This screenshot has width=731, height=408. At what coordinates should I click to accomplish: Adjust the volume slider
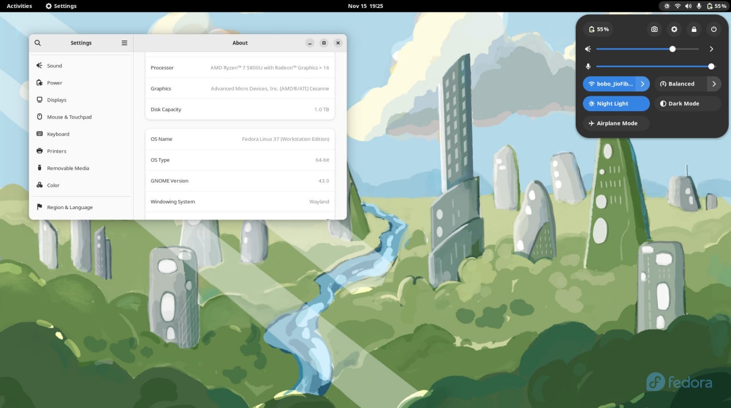tap(648, 49)
